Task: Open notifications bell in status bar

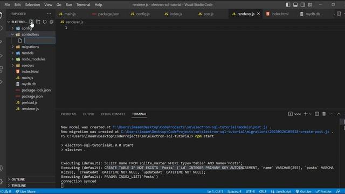Action: click(x=338, y=192)
